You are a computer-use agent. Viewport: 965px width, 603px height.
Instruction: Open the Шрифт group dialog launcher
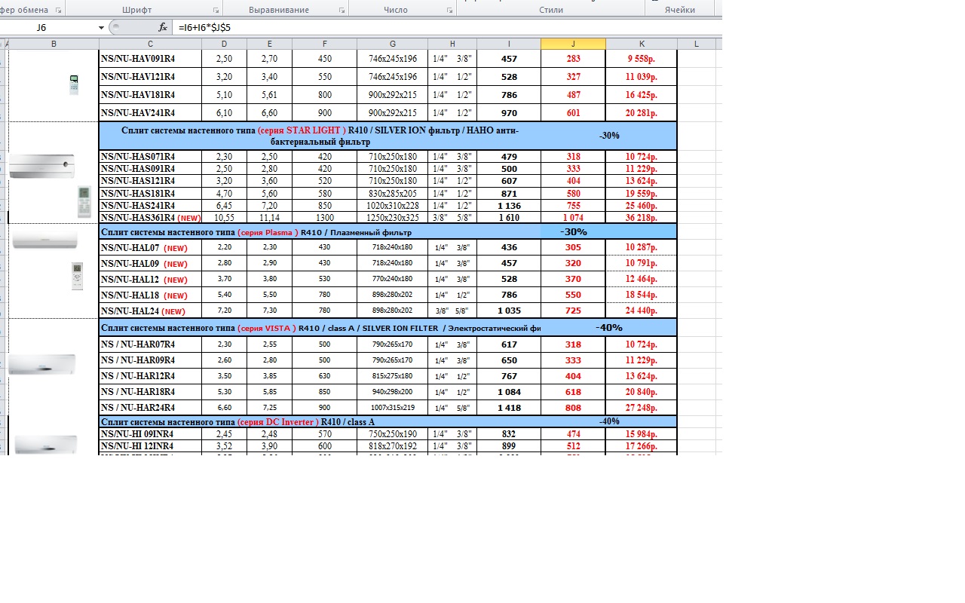click(x=216, y=11)
